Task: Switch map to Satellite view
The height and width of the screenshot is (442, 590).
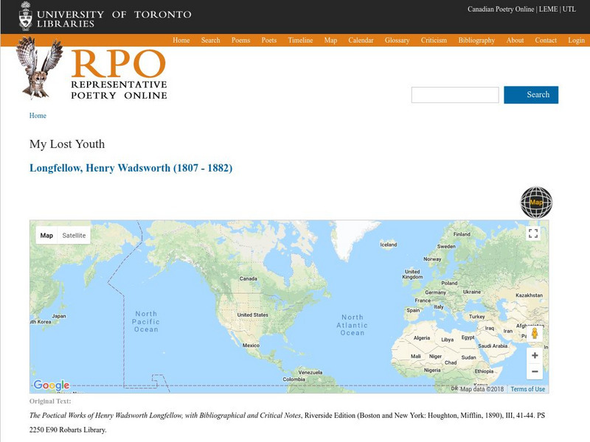Action: [74, 235]
